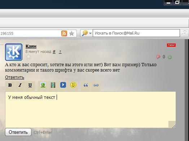Open the # permalink of the comment
This screenshot has width=189, height=141.
[54, 52]
